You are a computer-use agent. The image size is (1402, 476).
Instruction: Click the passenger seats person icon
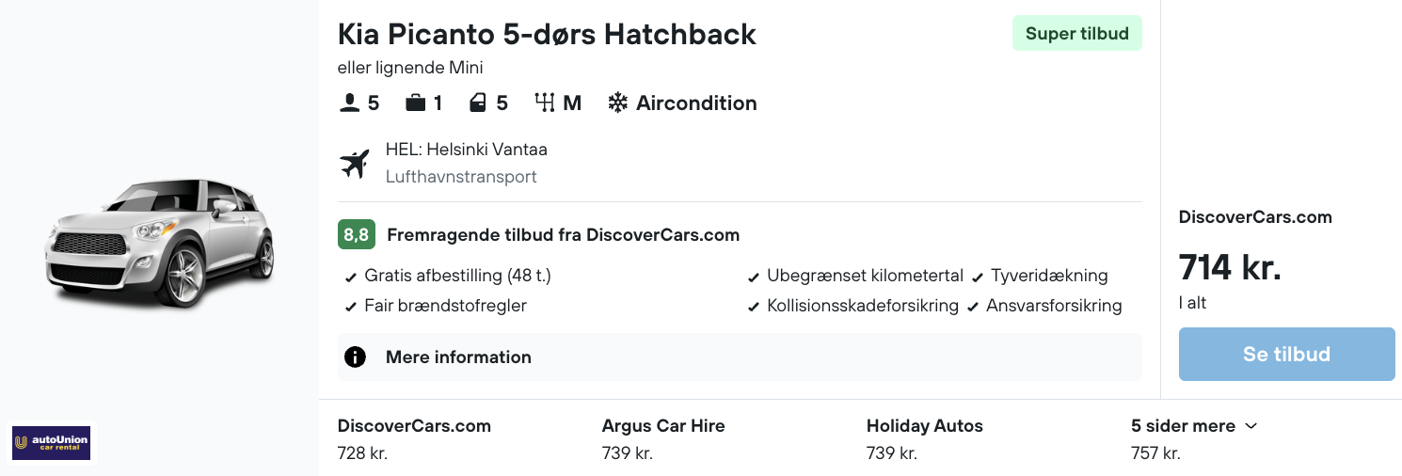pyautogui.click(x=350, y=103)
